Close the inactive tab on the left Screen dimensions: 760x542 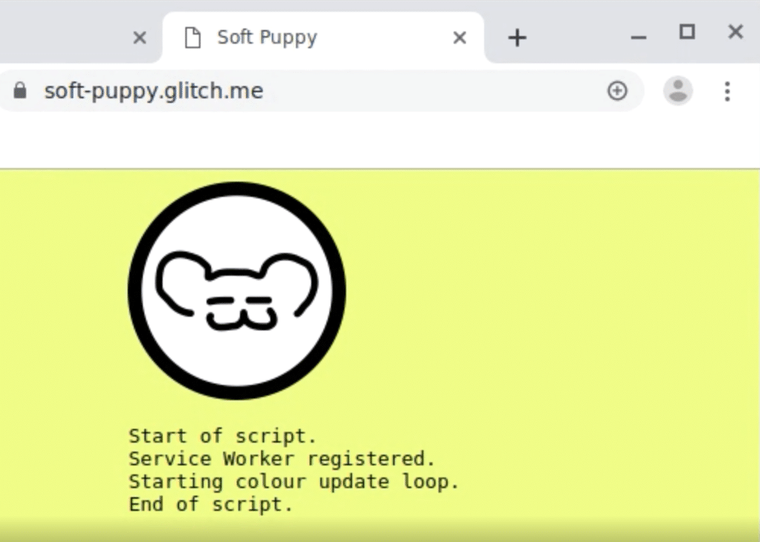[140, 38]
